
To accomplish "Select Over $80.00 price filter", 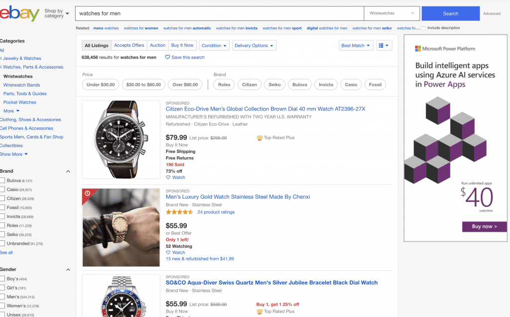I will pos(185,85).
